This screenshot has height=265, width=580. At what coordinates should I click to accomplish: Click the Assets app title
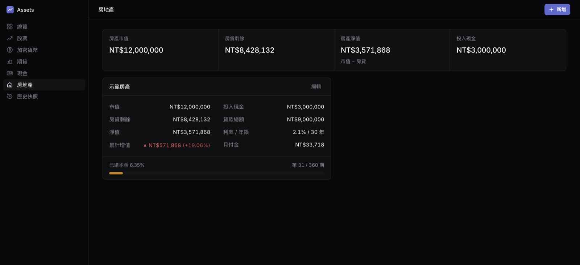[x=25, y=10]
